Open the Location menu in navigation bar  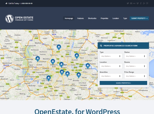(x=116, y=18)
